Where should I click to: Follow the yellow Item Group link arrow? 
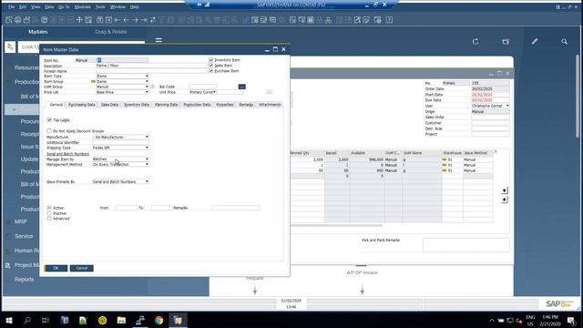click(93, 81)
